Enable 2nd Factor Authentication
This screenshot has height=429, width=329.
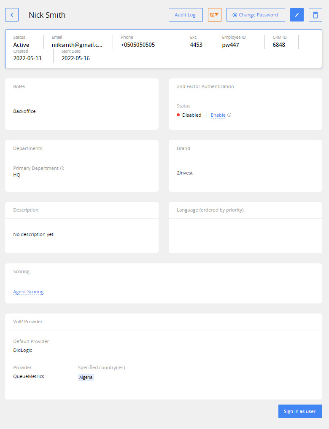[218, 115]
